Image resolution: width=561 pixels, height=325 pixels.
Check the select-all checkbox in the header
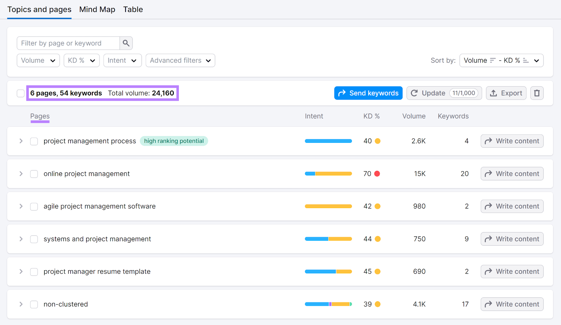20,93
